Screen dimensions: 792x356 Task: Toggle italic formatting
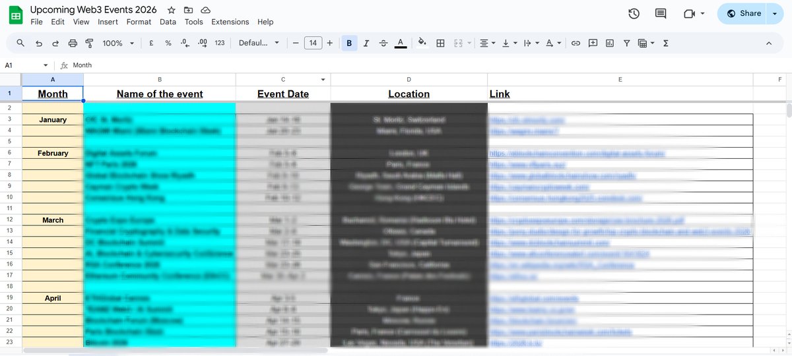(x=366, y=43)
